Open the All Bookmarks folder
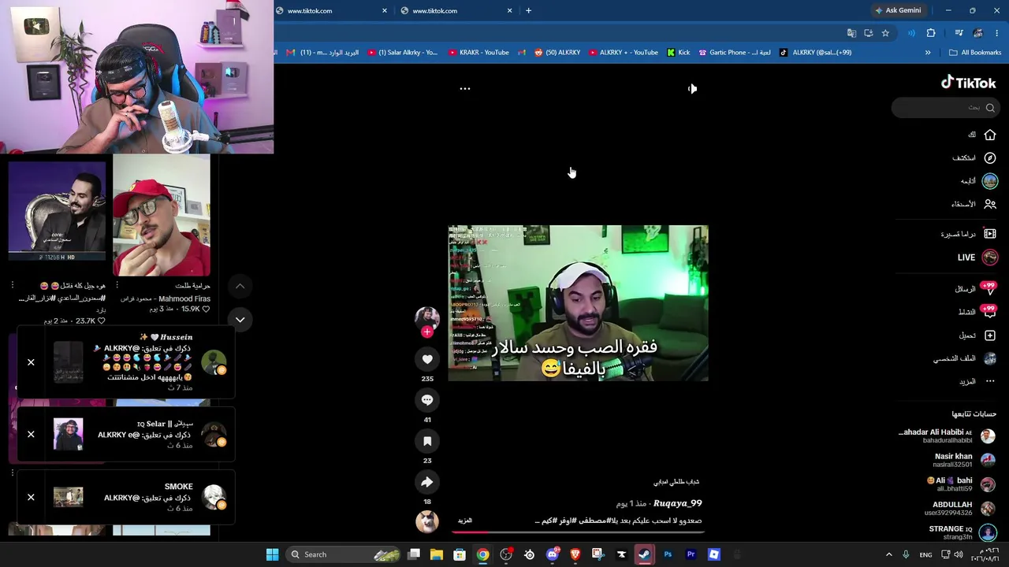This screenshot has width=1009, height=567. coord(975,53)
